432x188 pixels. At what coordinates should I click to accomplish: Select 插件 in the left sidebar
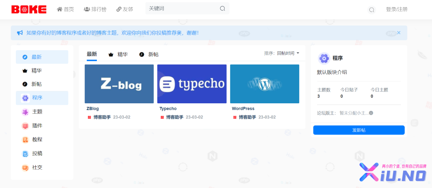point(42,126)
